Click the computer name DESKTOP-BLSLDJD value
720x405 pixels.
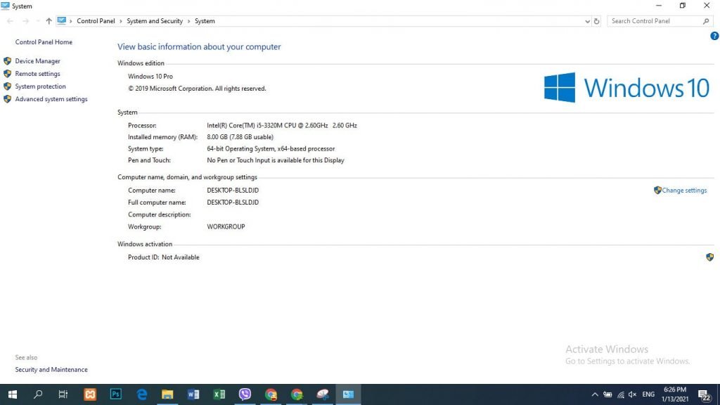(233, 190)
